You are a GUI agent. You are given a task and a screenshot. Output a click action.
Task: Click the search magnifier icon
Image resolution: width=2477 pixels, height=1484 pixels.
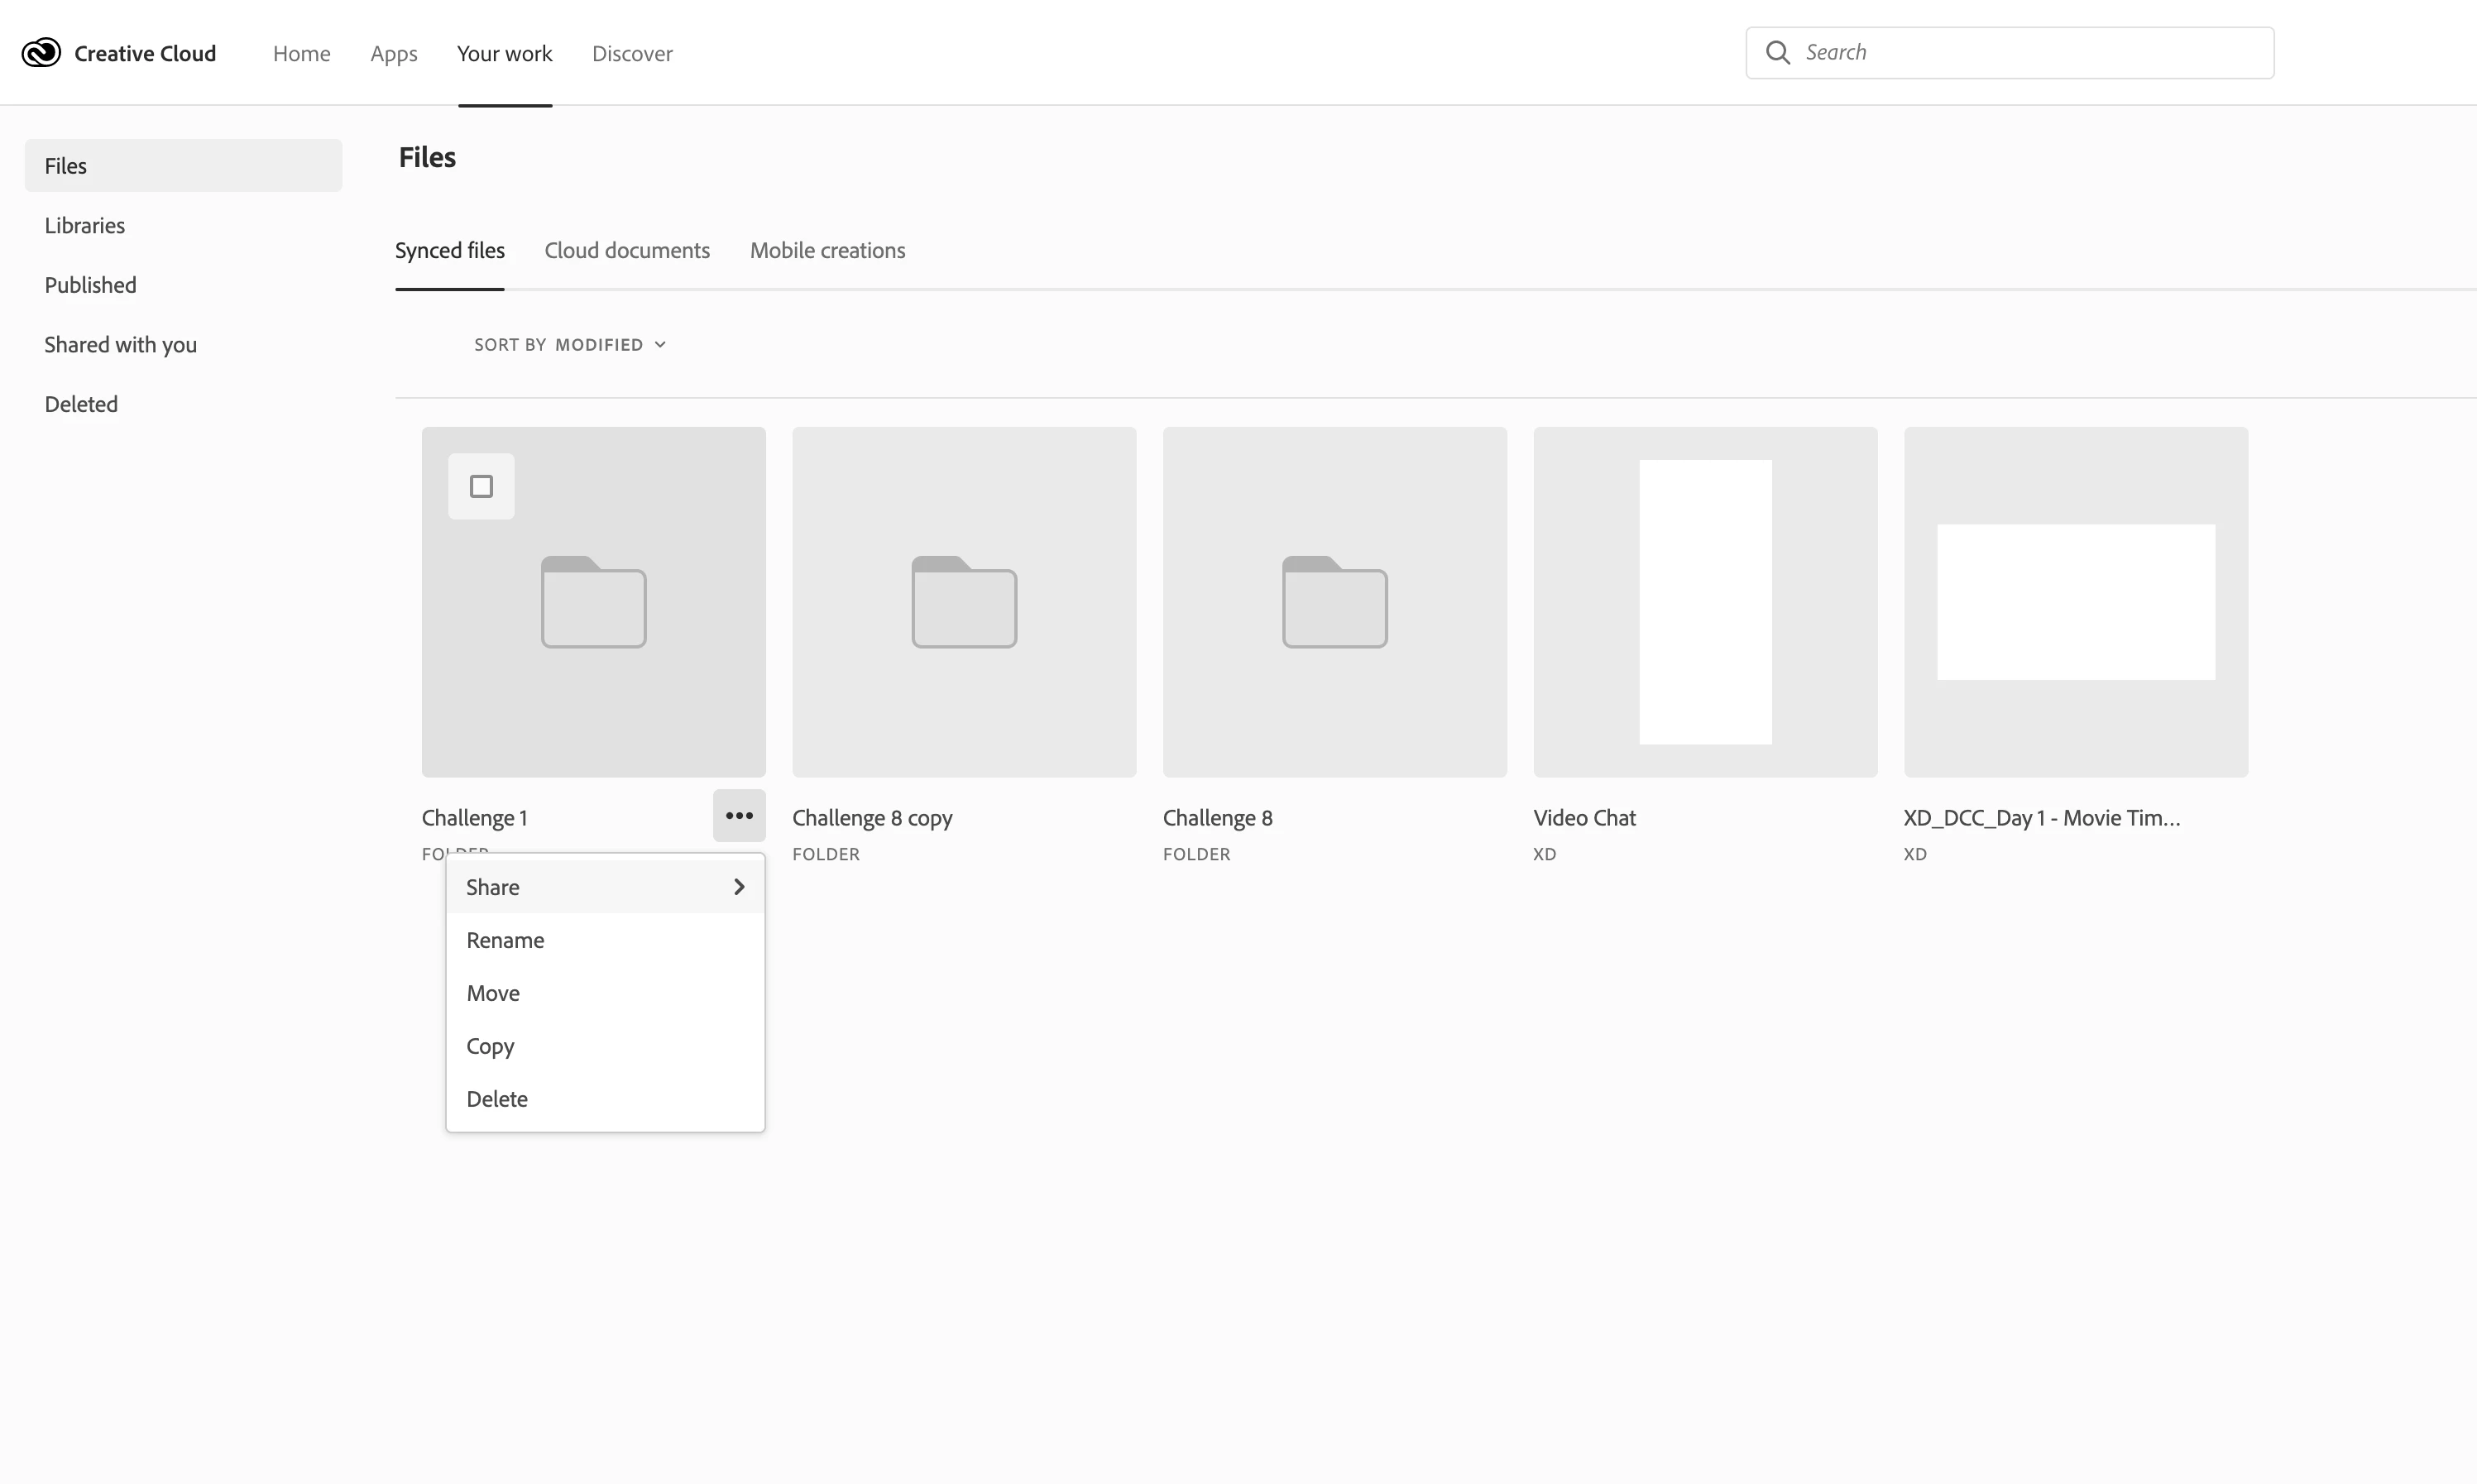click(1777, 53)
